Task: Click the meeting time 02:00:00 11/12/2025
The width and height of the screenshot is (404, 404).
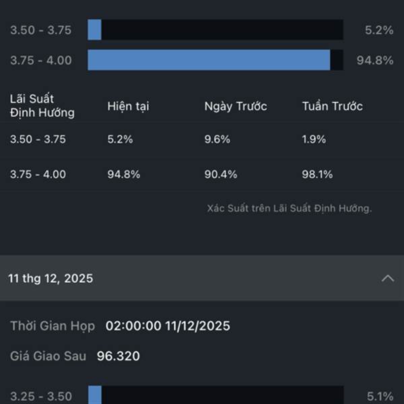Action: [x=168, y=326]
